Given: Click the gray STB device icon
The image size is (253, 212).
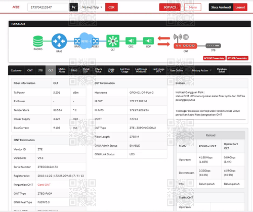Looking at the screenshot, I should [x=213, y=46].
